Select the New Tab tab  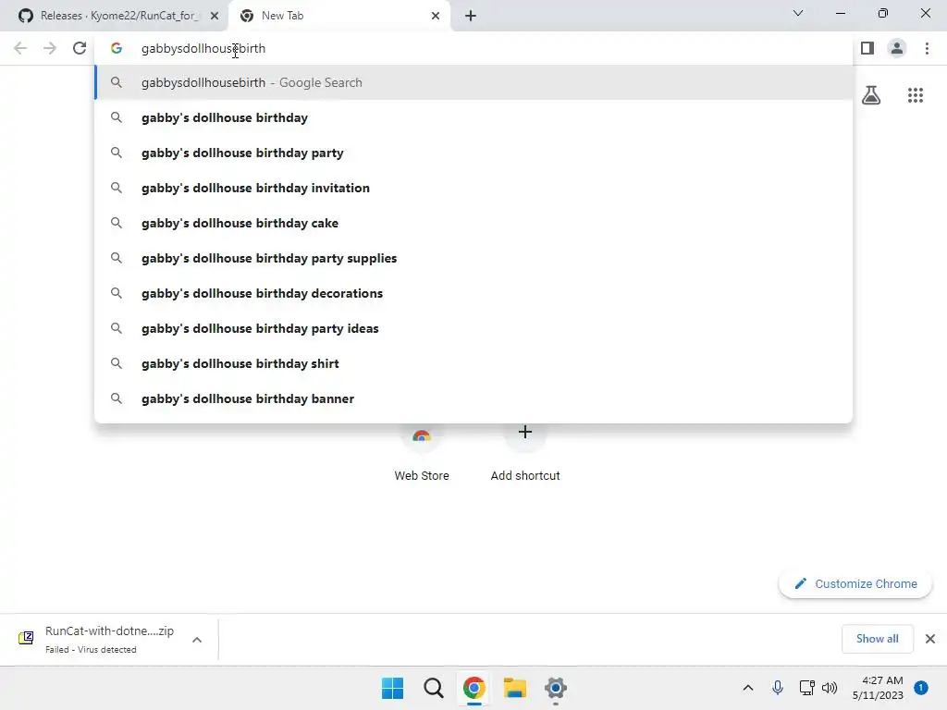coord(338,16)
